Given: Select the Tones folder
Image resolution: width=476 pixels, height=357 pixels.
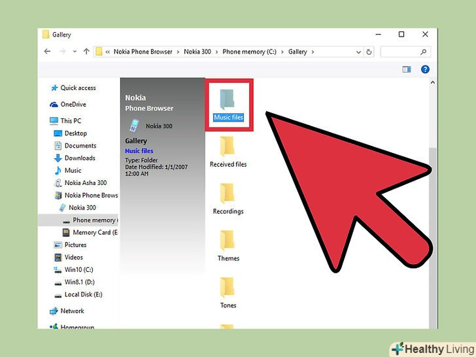Looking at the screenshot, I should coord(228,293).
